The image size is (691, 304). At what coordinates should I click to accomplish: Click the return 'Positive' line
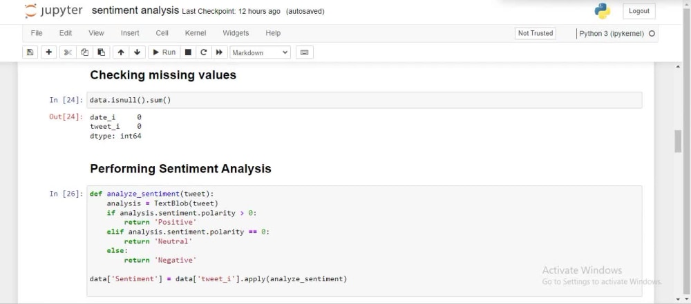[160, 222]
